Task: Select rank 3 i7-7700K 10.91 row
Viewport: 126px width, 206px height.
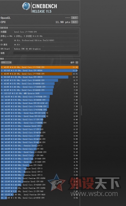Action: (x=40, y=74)
